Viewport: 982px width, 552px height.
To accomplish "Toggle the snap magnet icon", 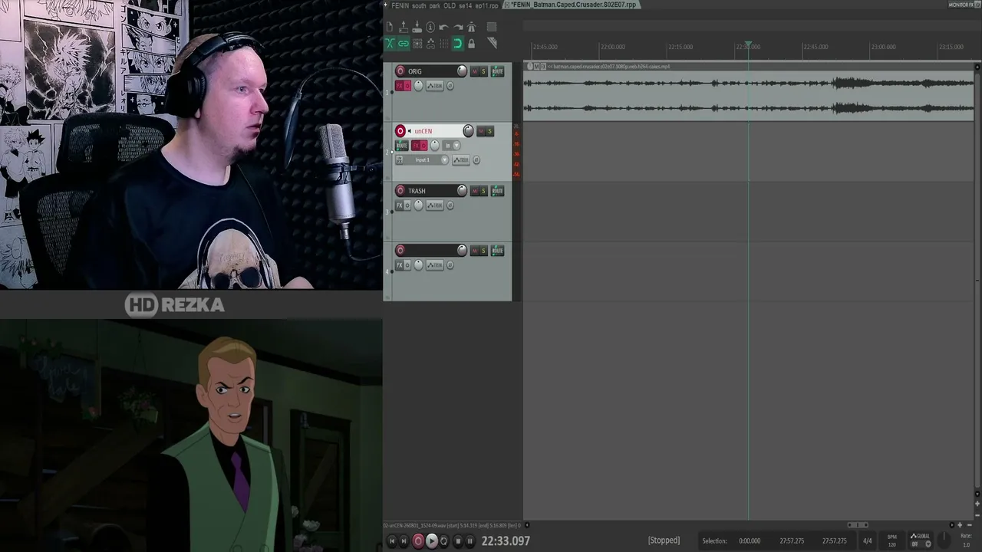I will click(x=457, y=44).
